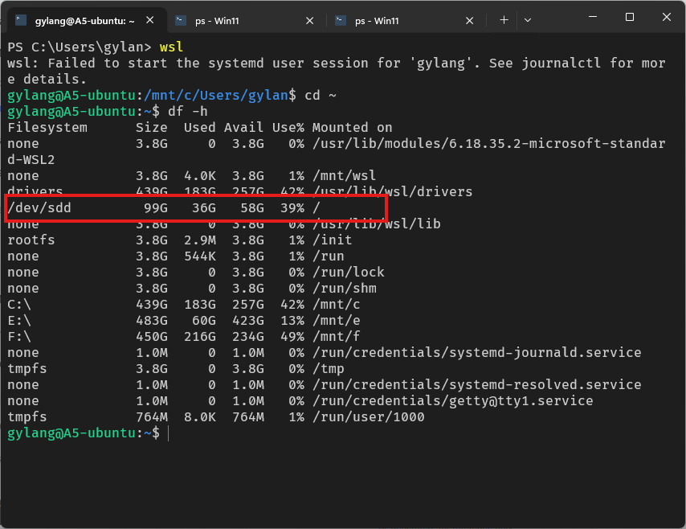This screenshot has height=529, width=686.
Task: Switch to the first ps - Win11 tab
Action: (247, 21)
